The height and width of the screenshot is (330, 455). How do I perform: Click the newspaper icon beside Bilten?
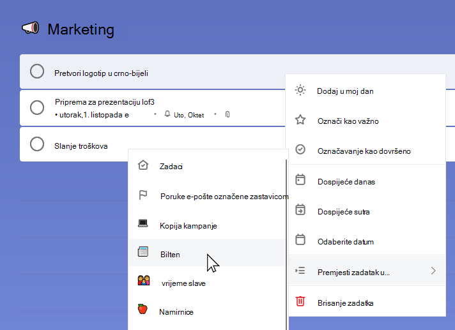tap(143, 251)
